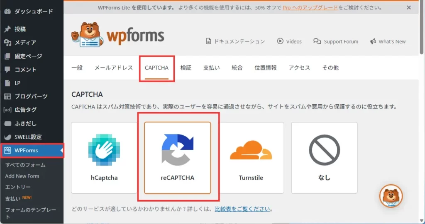Switch to the 支払い settings tab

[211, 67]
